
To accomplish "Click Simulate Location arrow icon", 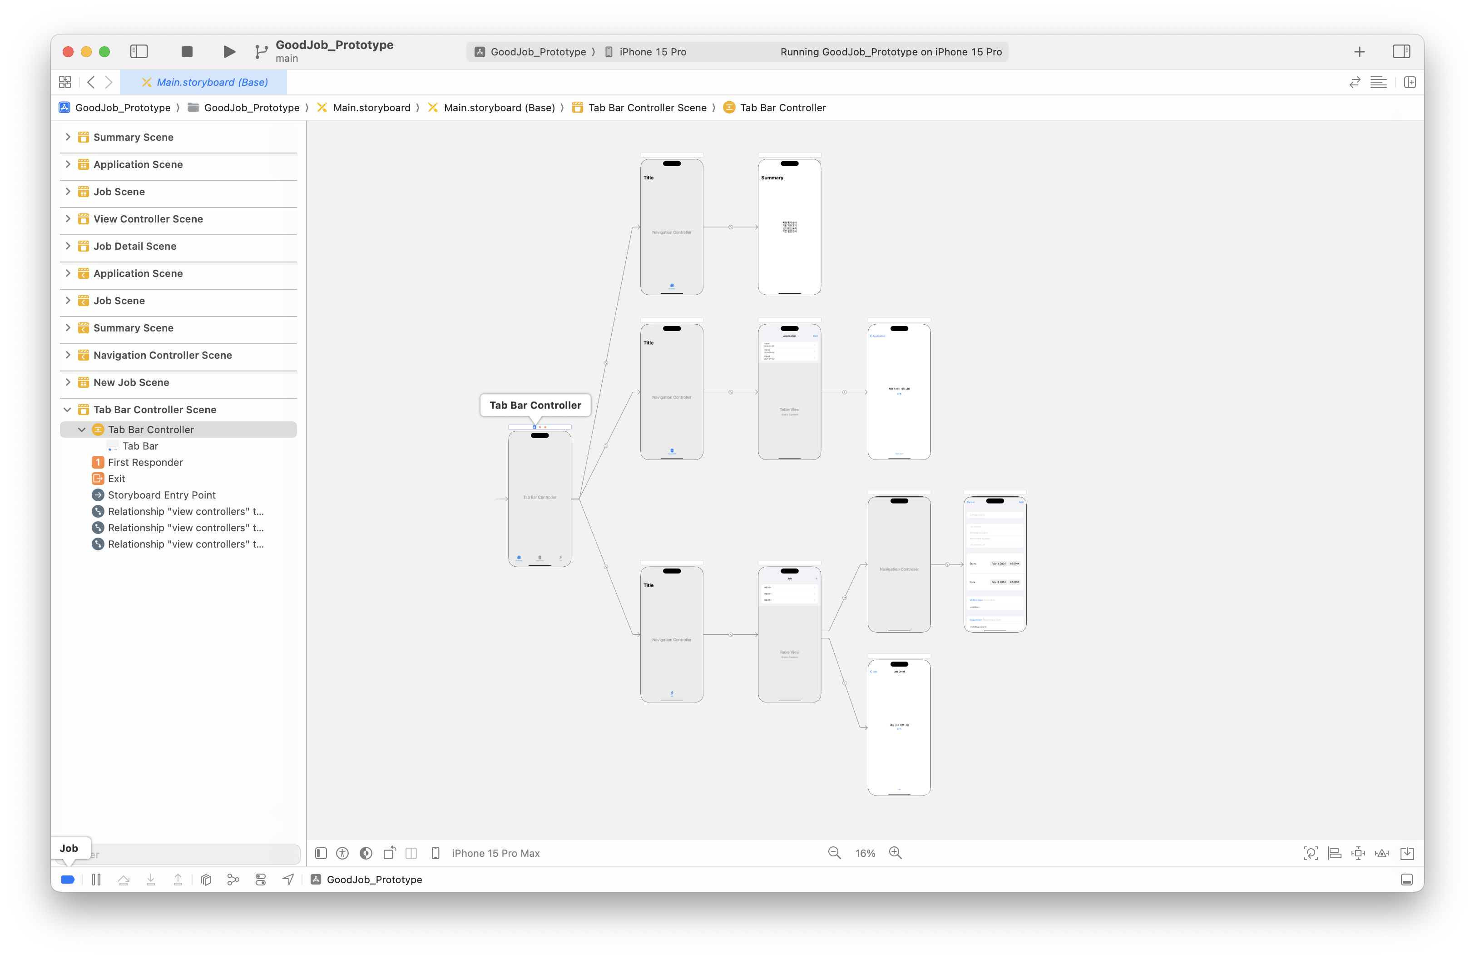I will pyautogui.click(x=288, y=879).
